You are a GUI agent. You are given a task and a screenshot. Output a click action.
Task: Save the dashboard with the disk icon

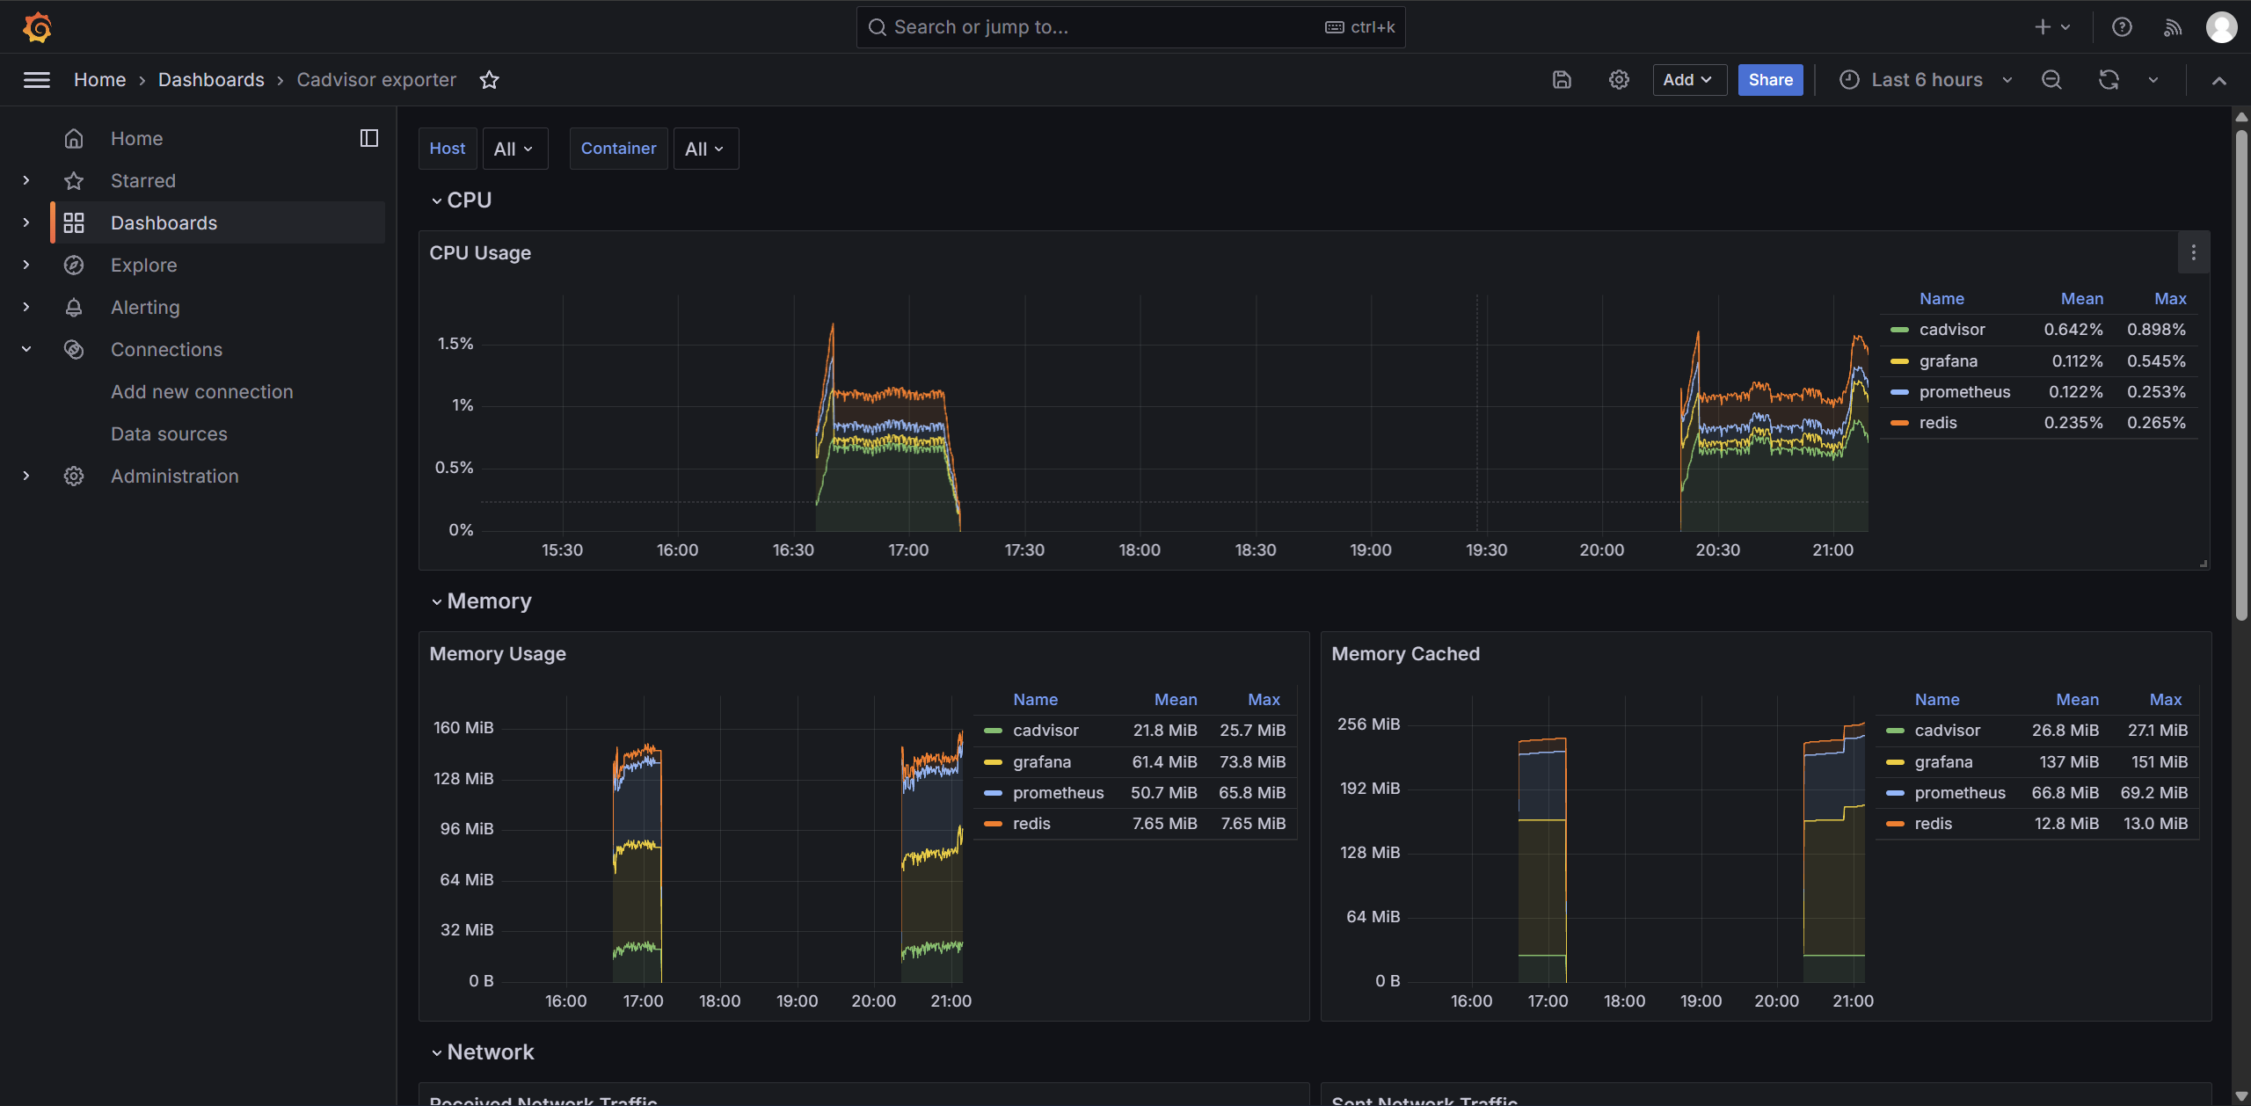1562,80
